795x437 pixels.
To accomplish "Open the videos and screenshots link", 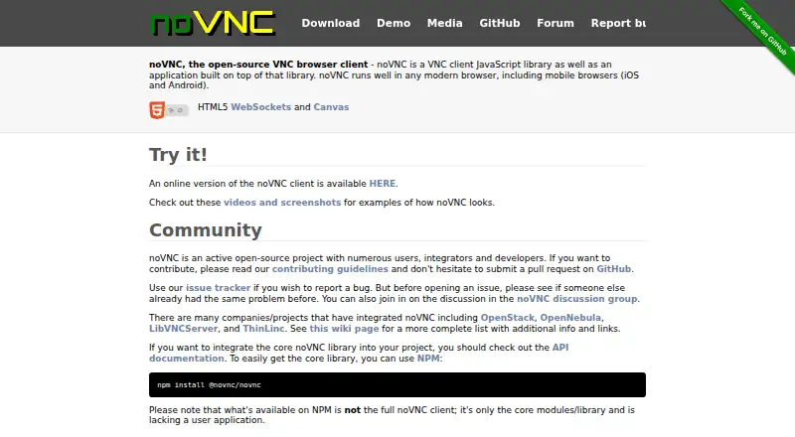I will click(x=282, y=203).
